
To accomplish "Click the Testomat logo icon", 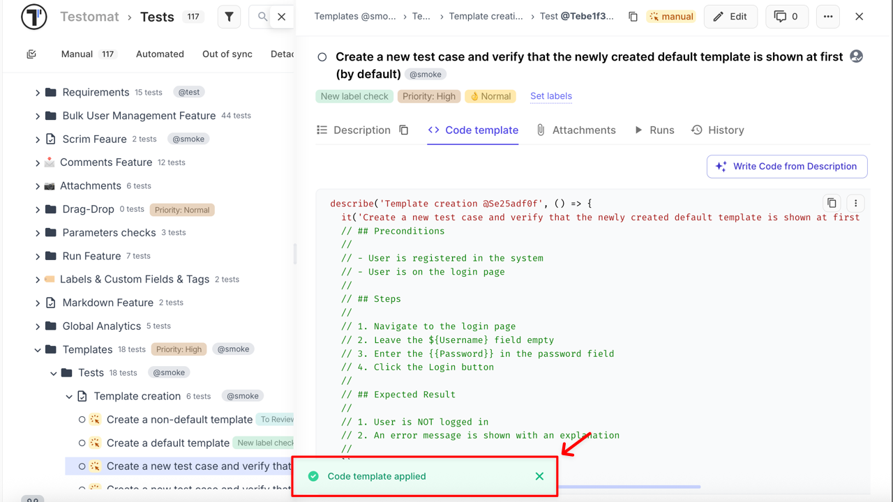I will click(33, 17).
